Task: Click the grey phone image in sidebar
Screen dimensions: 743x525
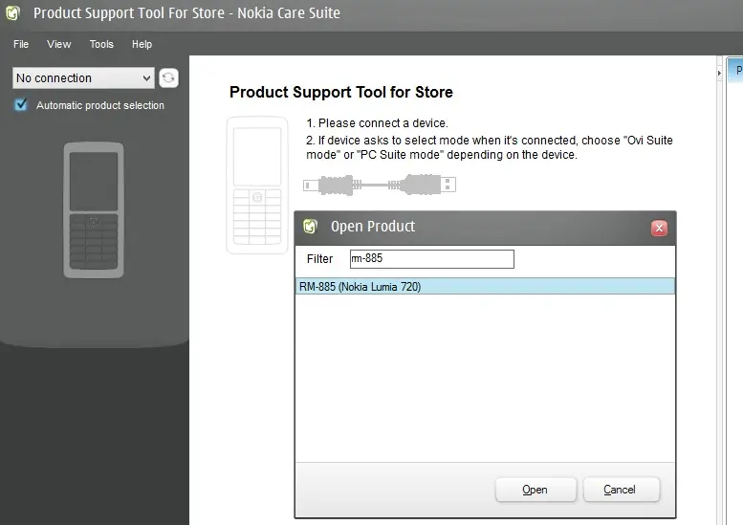Action: 94,210
